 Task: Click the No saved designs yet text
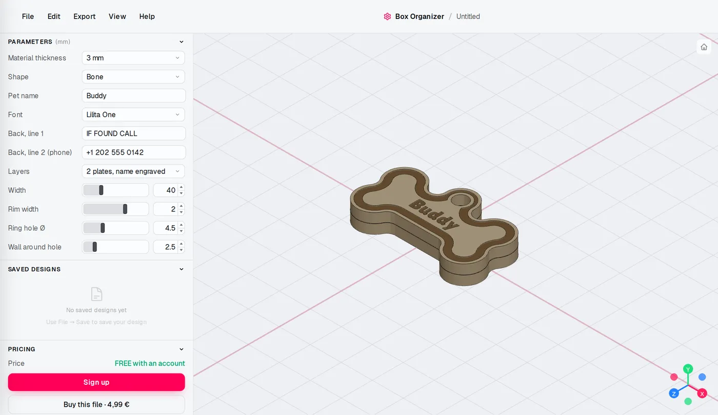coord(96,310)
